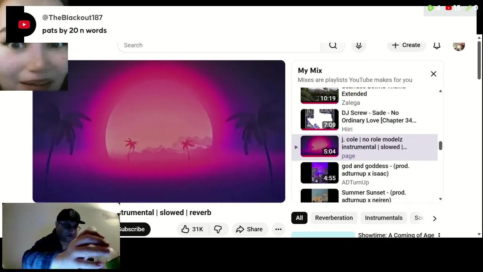Open the DJ Screw video thumbnail
Image resolution: width=483 pixels, height=272 pixels.
[320, 119]
